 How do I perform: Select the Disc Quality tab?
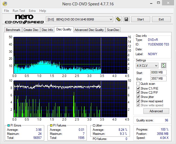tap(64, 29)
